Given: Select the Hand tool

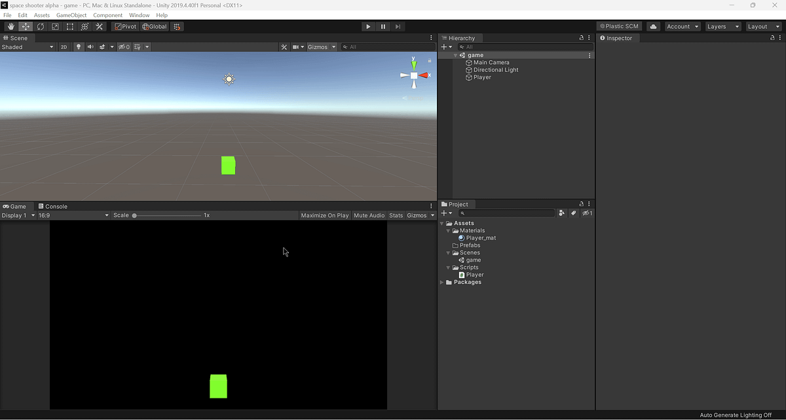Looking at the screenshot, I should click(10, 26).
